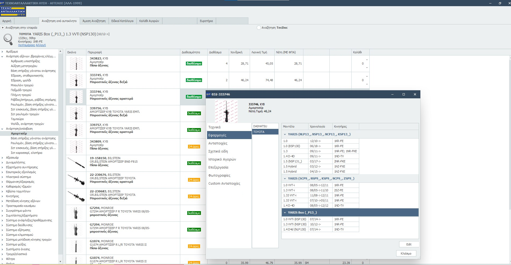Click the Αλλαγή vehicle link
Image resolution: width=511 pixels, height=265 pixels.
tap(41, 45)
